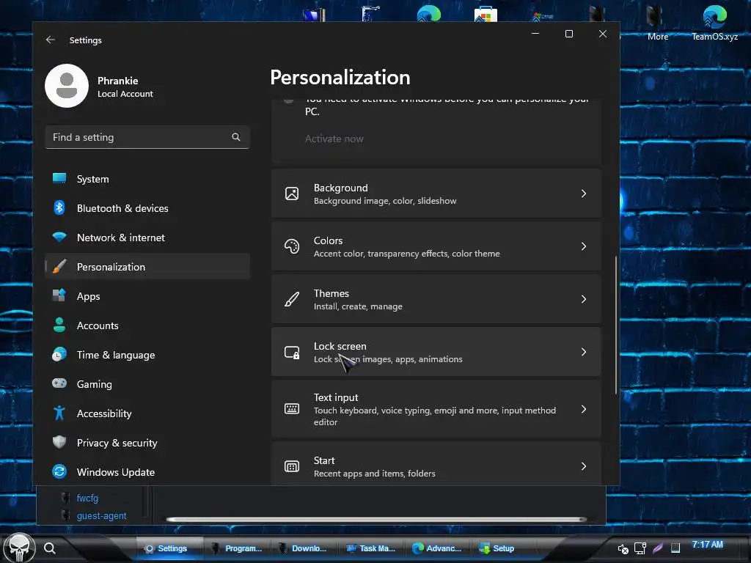Open the skull Start button on taskbar
The width and height of the screenshot is (751, 563).
pos(19,548)
